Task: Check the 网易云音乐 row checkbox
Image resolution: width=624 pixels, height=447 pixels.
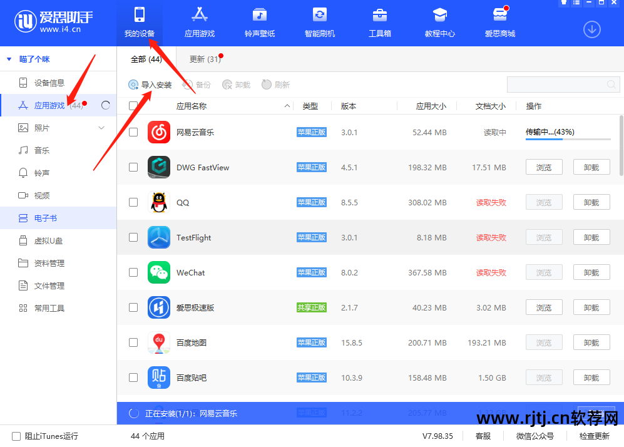Action: (x=133, y=132)
